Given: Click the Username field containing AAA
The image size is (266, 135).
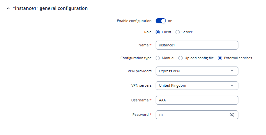Looking at the screenshot, I should point(197,100).
